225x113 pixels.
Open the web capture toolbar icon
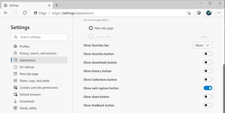click(199, 13)
